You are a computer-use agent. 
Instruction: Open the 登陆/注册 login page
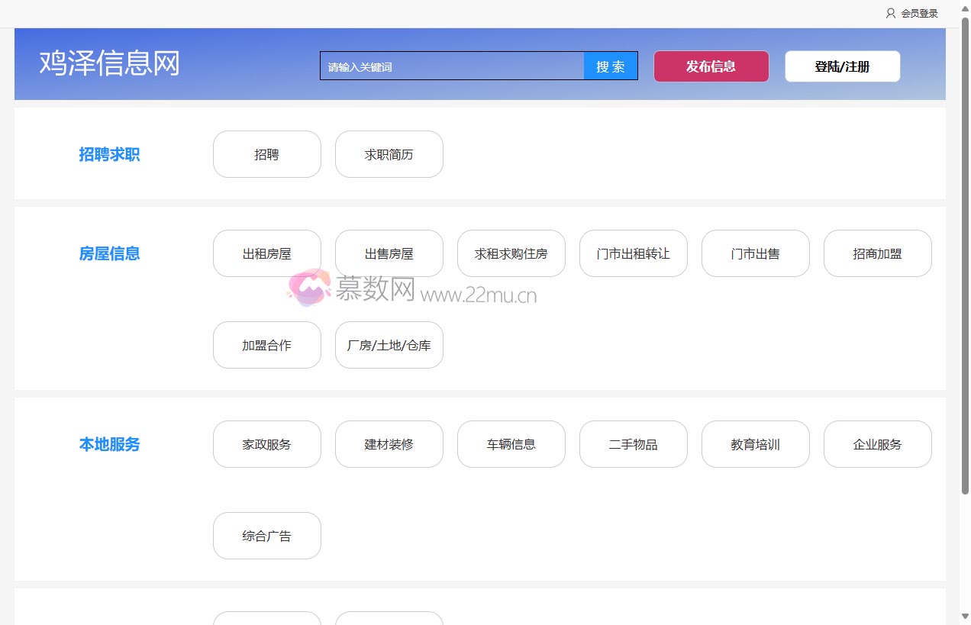[842, 66]
